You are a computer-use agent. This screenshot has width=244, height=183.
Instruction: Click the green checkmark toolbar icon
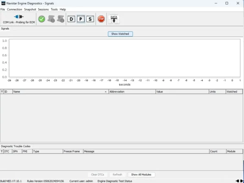[42, 19]
